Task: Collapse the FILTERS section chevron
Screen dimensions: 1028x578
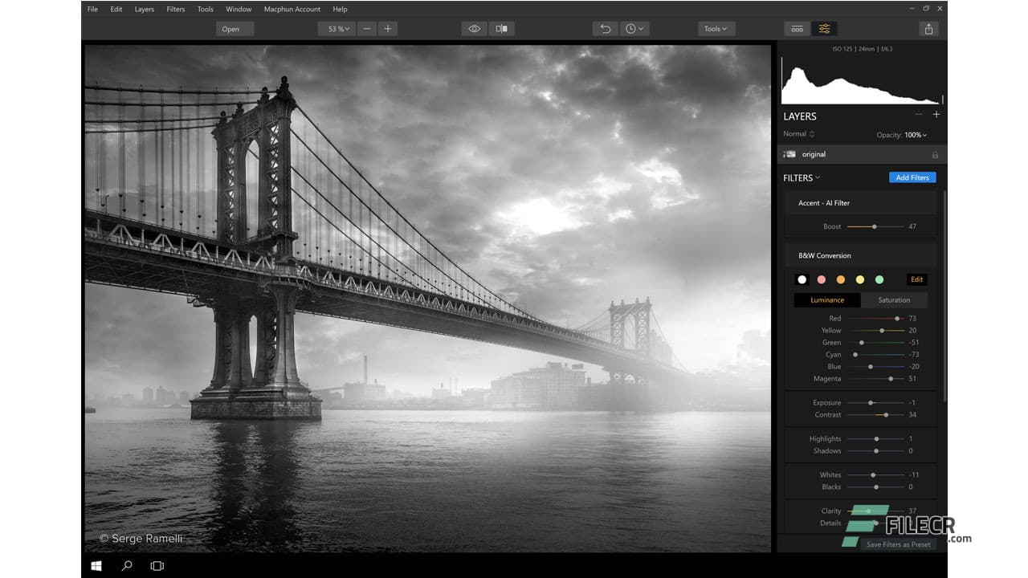Action: point(818,177)
